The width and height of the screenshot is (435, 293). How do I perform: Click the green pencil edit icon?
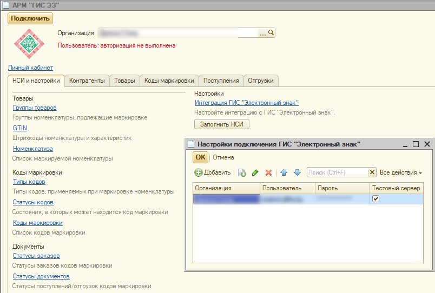(x=255, y=172)
